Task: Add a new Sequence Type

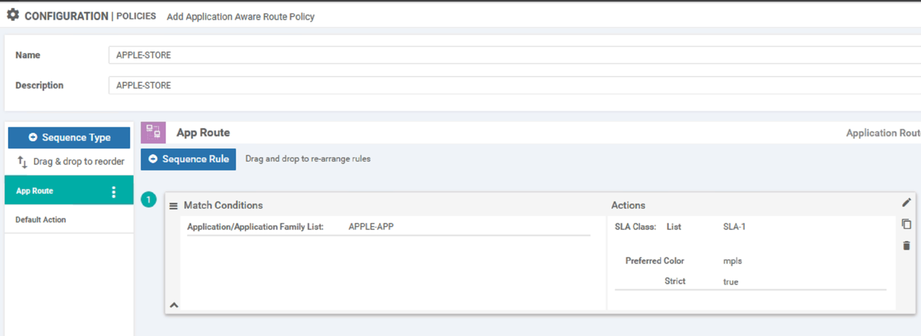Action: tap(69, 138)
